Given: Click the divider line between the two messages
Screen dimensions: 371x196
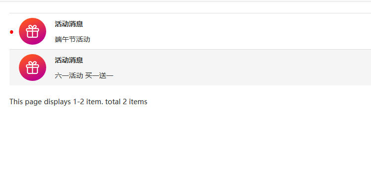Looking at the screenshot, I should point(190,50).
